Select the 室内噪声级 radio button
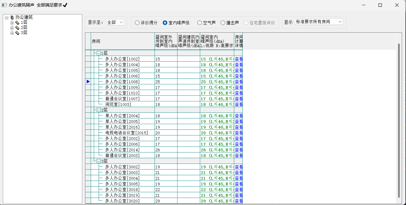 (x=165, y=23)
